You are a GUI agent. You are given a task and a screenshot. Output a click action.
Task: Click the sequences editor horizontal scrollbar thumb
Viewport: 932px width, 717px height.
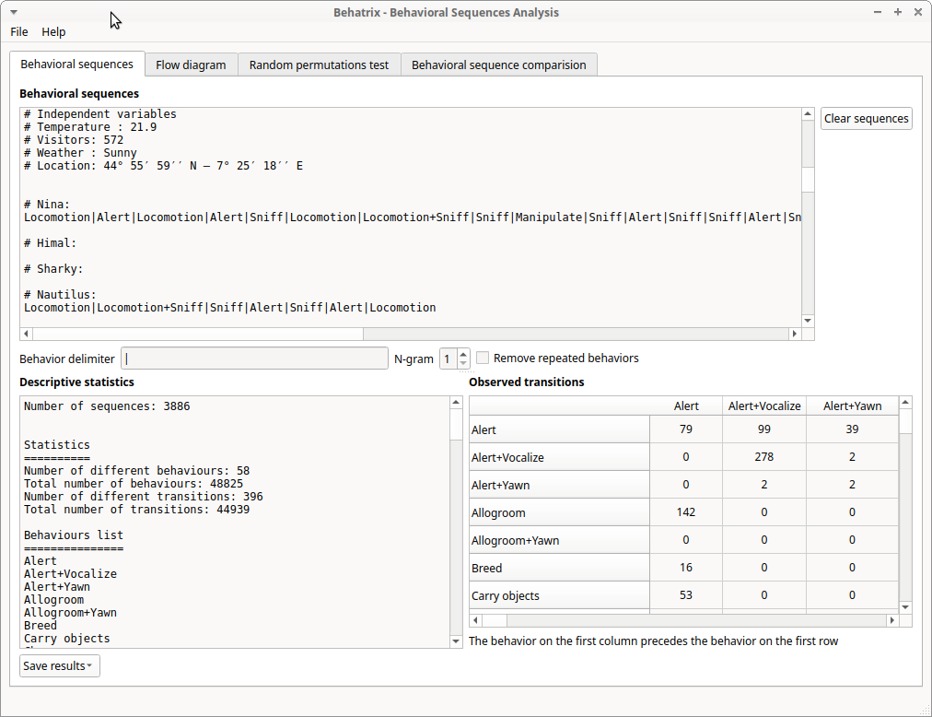198,334
